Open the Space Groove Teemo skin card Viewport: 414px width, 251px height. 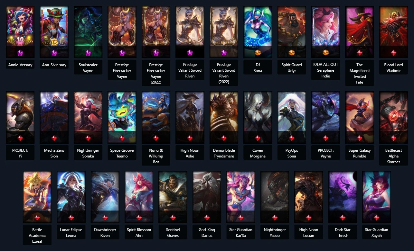122,117
